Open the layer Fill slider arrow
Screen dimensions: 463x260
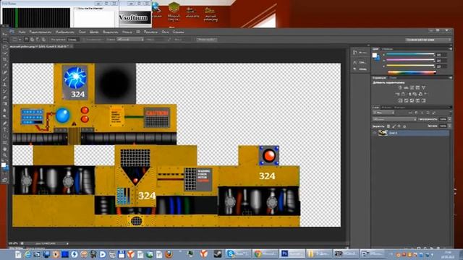(449, 126)
